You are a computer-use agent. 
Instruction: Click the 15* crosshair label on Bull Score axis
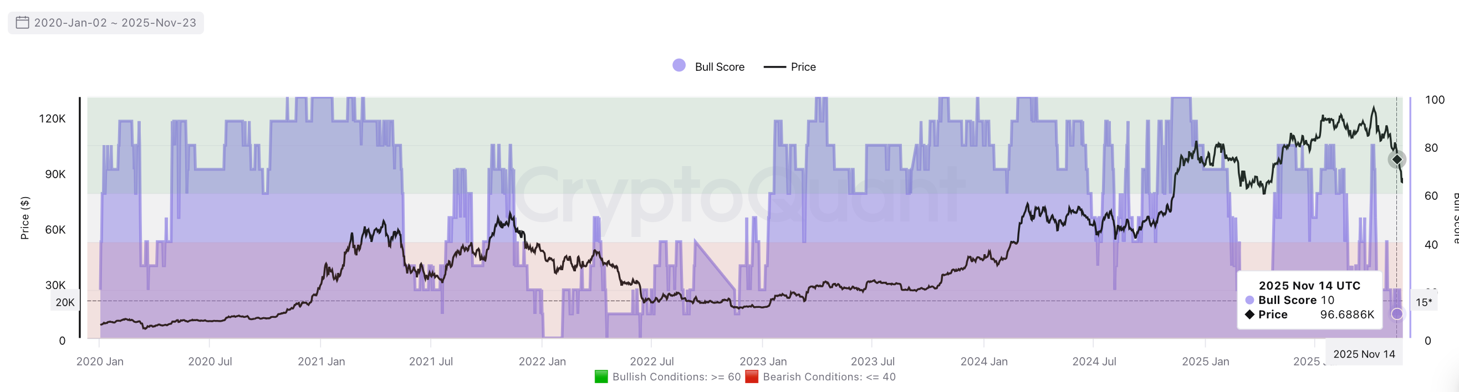pyautogui.click(x=1424, y=302)
